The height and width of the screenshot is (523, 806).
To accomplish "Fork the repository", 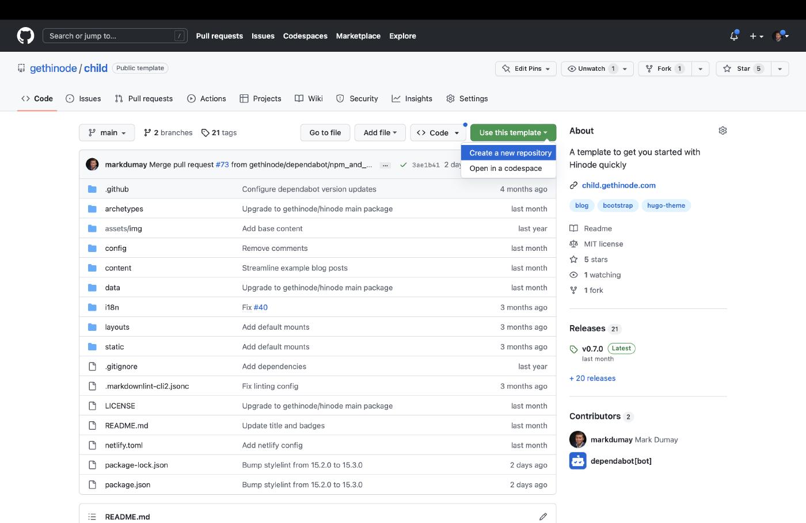I will [664, 68].
